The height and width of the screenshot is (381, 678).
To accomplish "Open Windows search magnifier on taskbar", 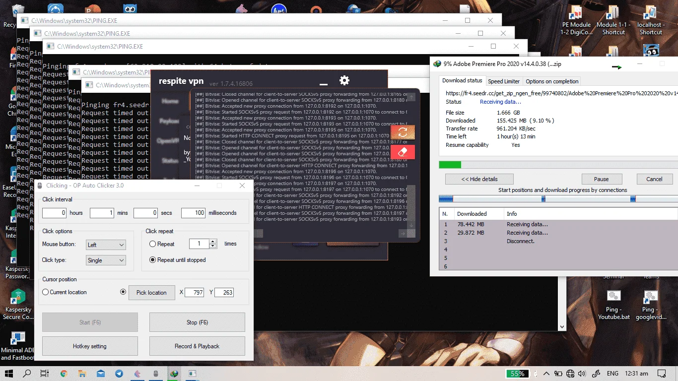I will (x=27, y=373).
